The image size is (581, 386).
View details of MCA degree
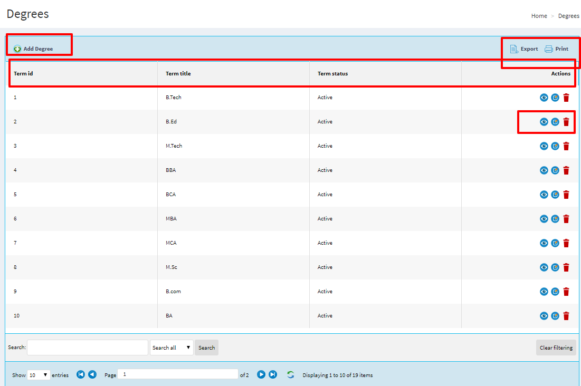544,243
